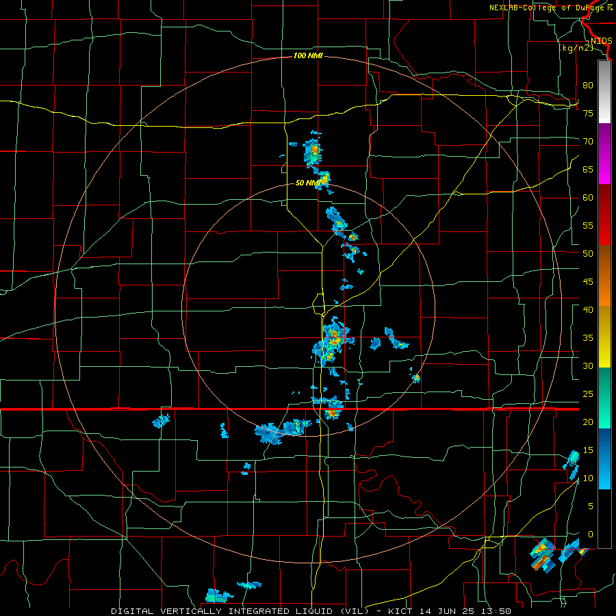Viewport: 616px width, 616px height.
Task: Click the 60 value on the color scale
Action: [588, 198]
